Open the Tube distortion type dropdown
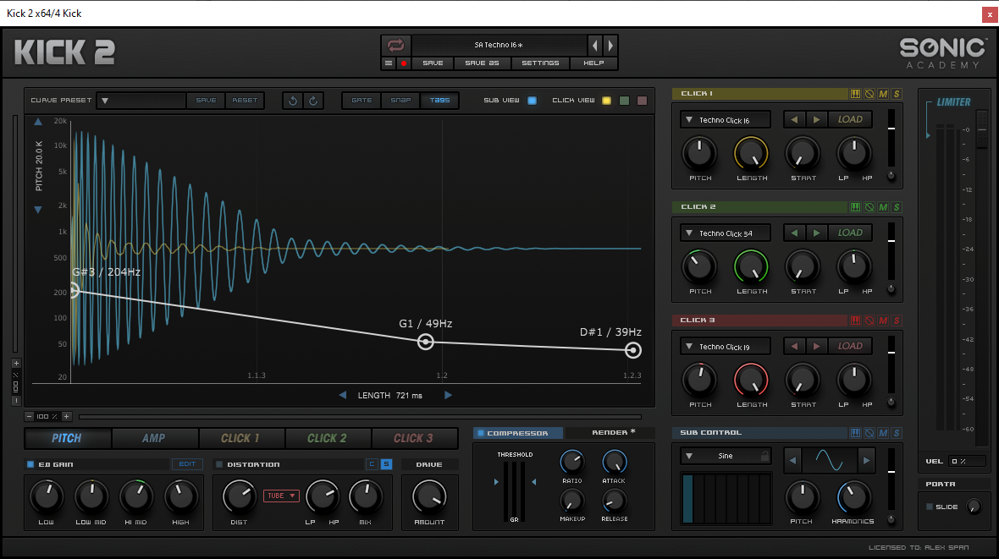 click(x=282, y=496)
